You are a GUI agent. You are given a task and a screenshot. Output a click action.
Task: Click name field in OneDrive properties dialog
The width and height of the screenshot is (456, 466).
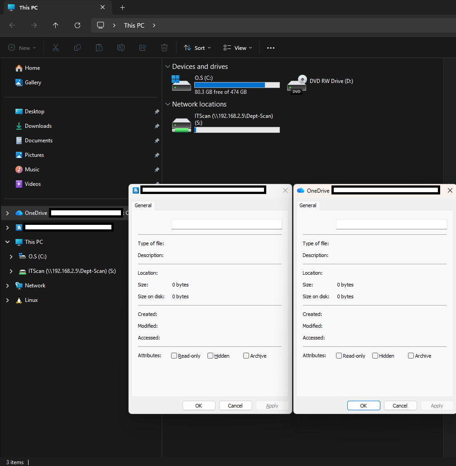[391, 224]
